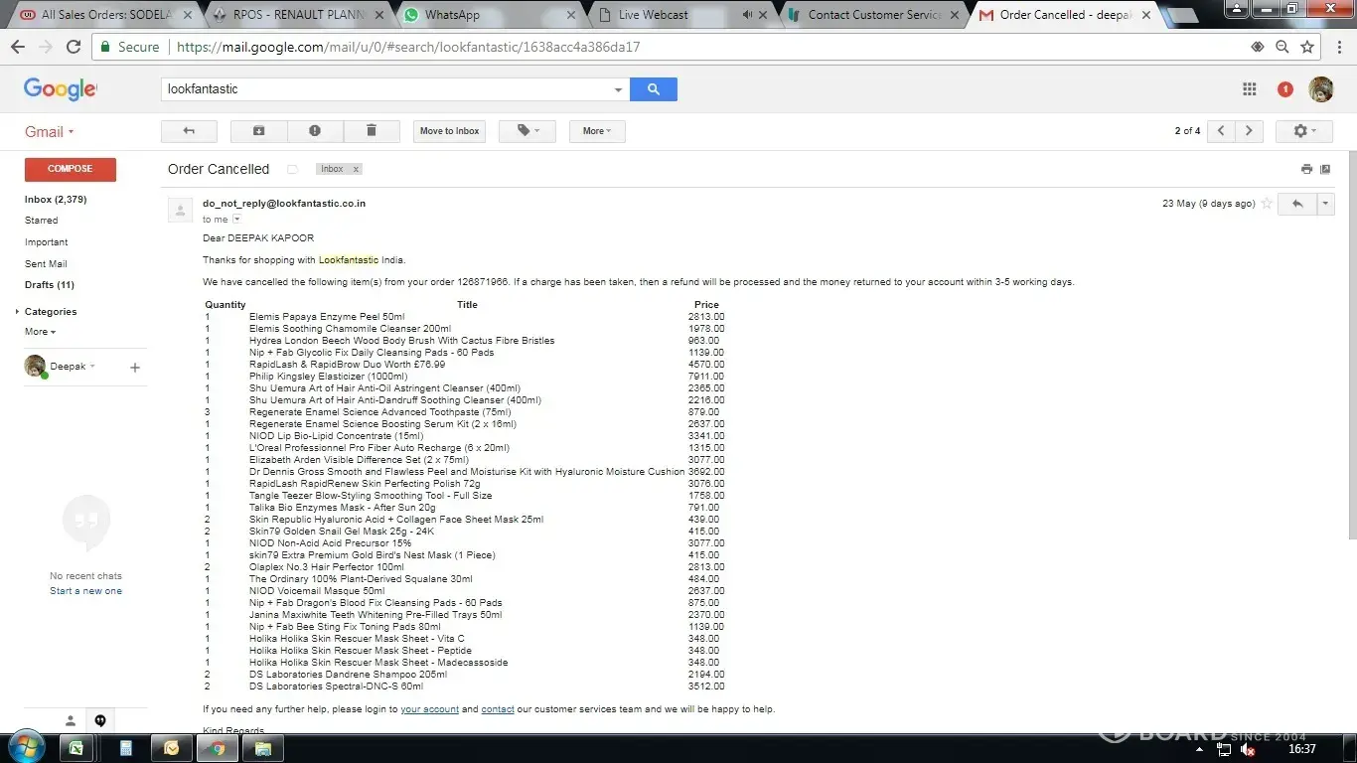Open email in a new window

coord(1325,169)
